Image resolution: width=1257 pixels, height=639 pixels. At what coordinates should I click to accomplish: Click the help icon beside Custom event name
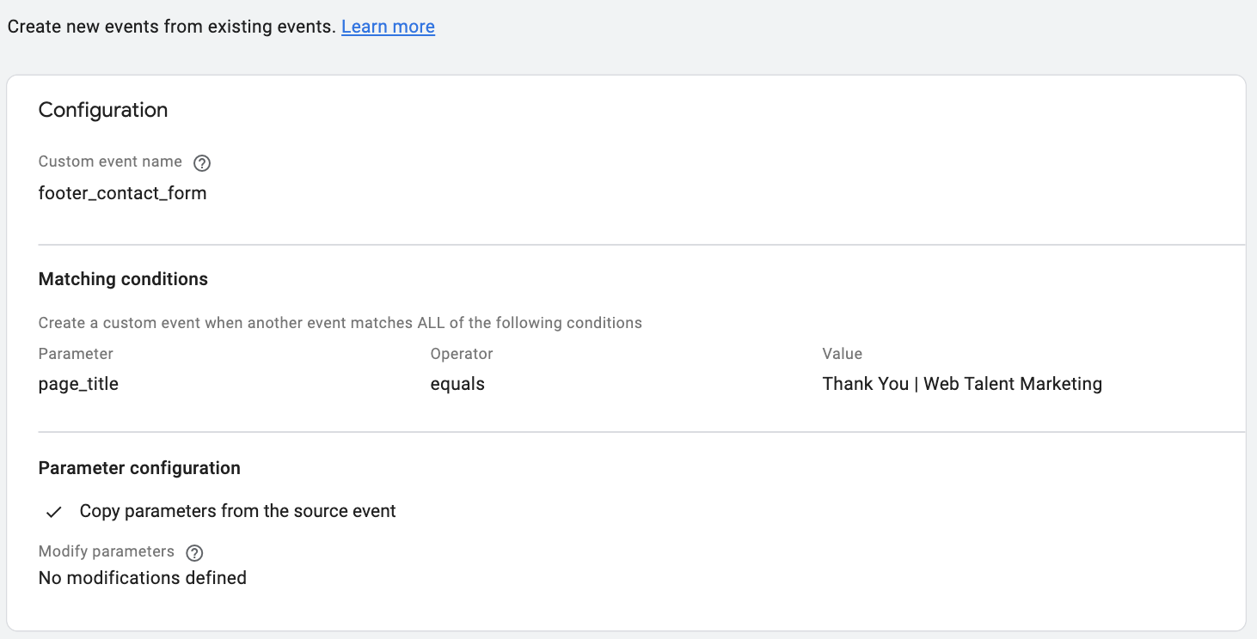pos(202,162)
